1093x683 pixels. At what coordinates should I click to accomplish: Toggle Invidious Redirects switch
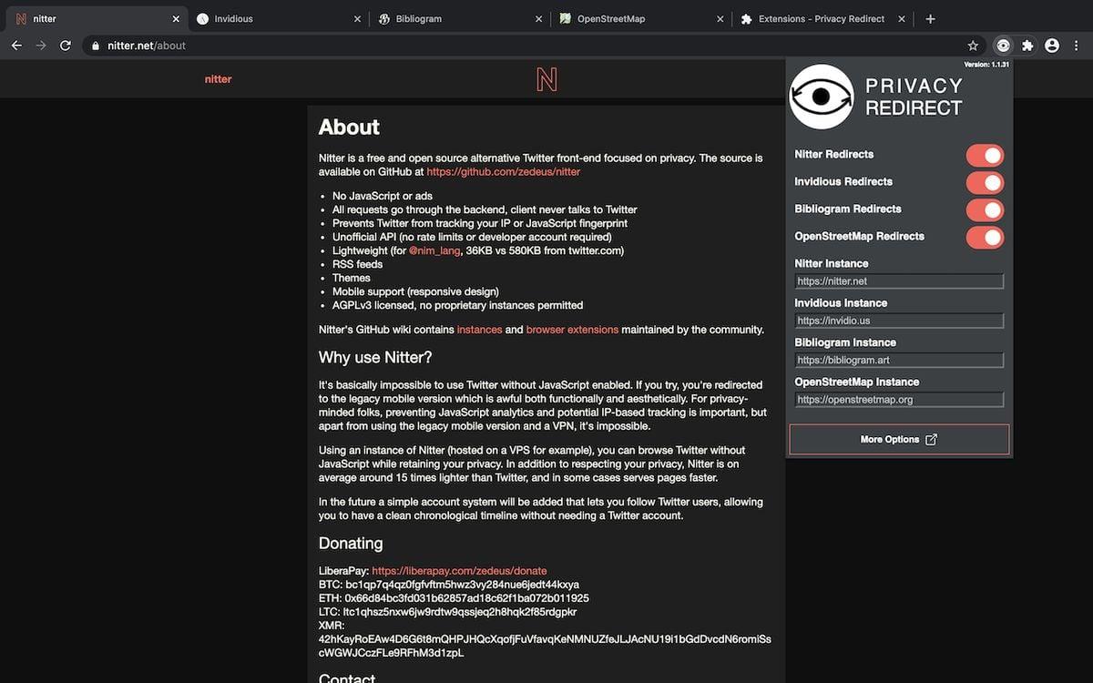coord(985,182)
